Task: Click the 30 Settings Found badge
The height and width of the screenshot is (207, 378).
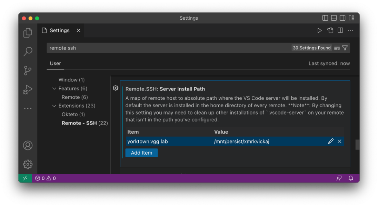Action: pos(312,48)
